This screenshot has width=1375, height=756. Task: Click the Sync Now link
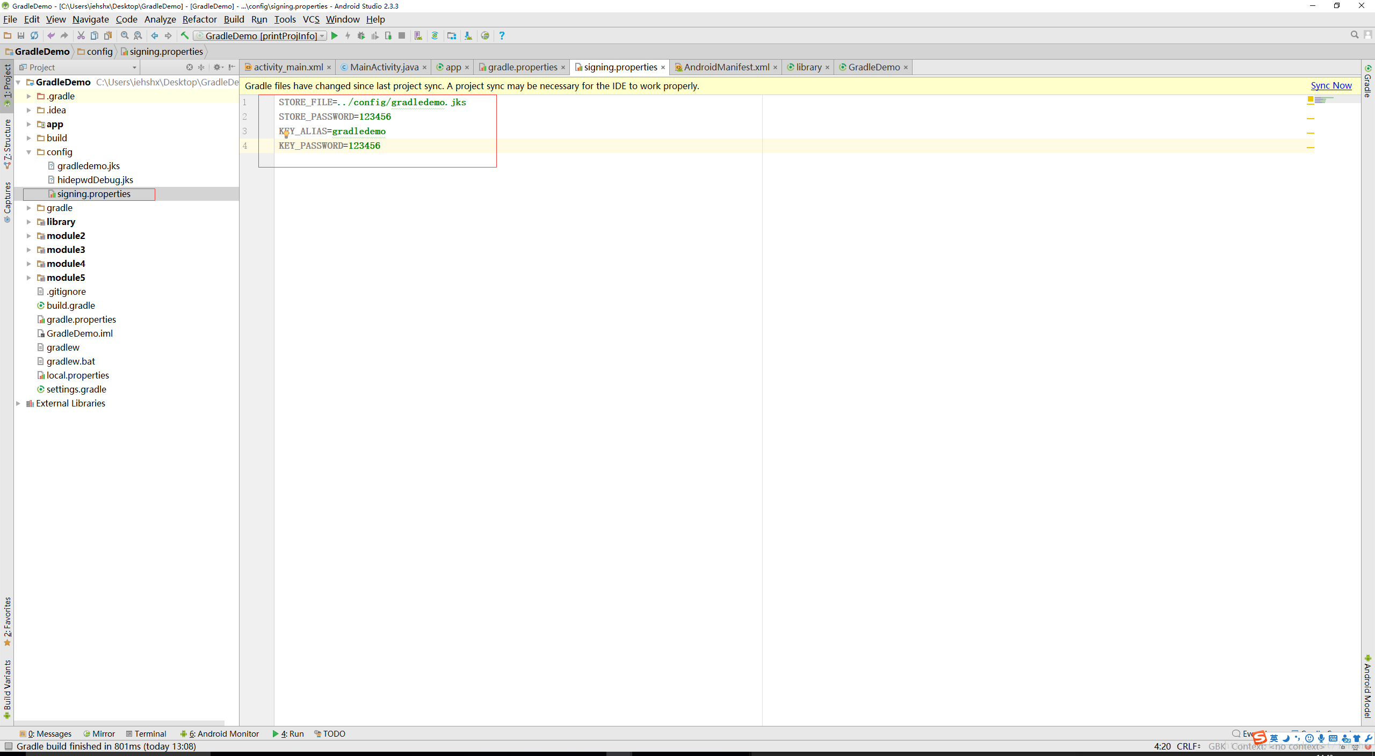(1331, 85)
